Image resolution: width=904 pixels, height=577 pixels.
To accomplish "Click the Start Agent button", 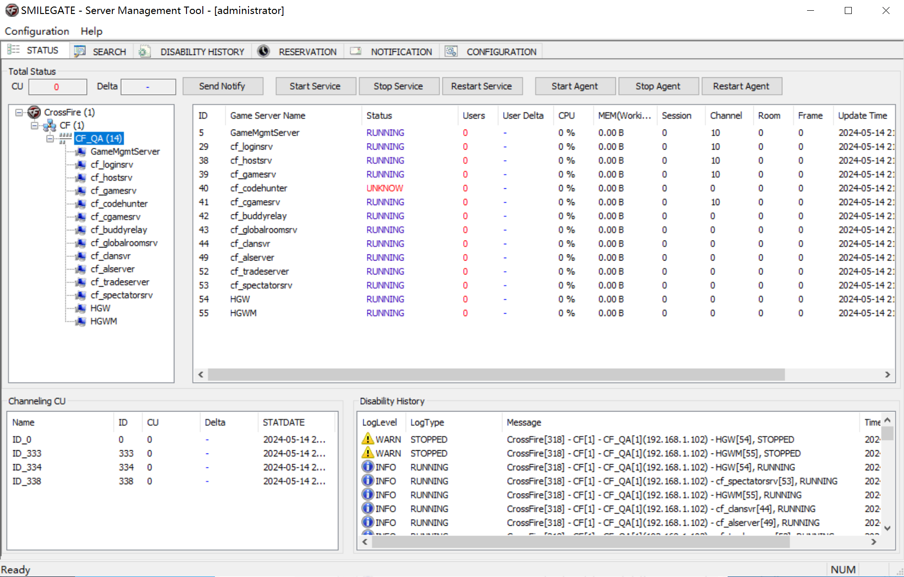I will pyautogui.click(x=575, y=86).
